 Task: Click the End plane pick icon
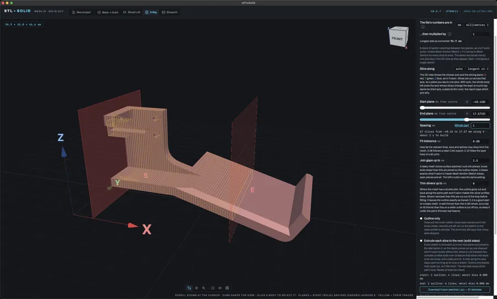pos(467,113)
